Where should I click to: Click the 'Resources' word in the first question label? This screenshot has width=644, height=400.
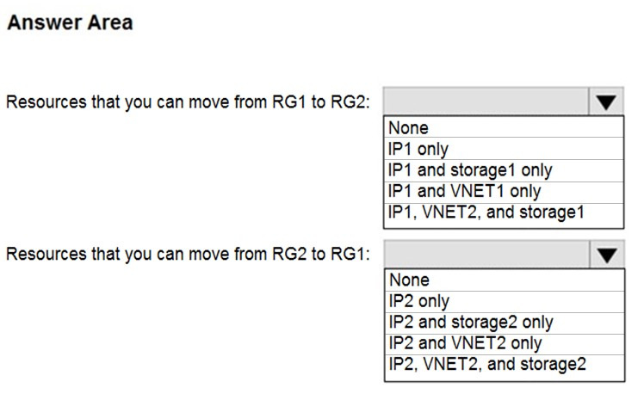click(x=43, y=102)
